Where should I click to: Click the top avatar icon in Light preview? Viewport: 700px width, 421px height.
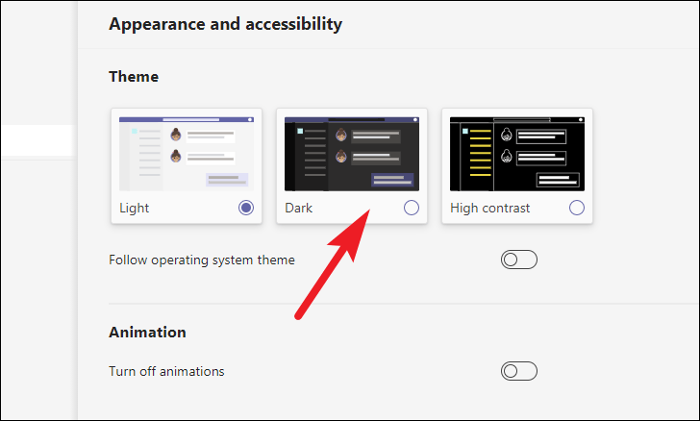click(x=176, y=135)
